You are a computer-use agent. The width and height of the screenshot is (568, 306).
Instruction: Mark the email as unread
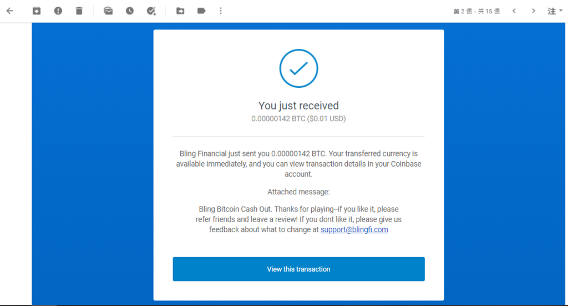click(x=108, y=11)
